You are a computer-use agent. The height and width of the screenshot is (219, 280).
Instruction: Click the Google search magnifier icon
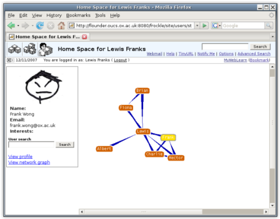coord(269,25)
